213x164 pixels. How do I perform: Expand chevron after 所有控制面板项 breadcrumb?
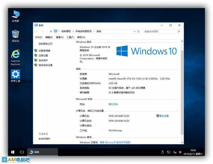click(94, 31)
